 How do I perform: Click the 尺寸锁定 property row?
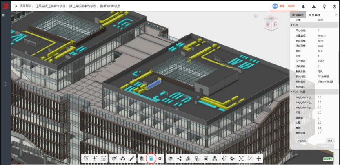pyautogui.click(x=314, y=31)
